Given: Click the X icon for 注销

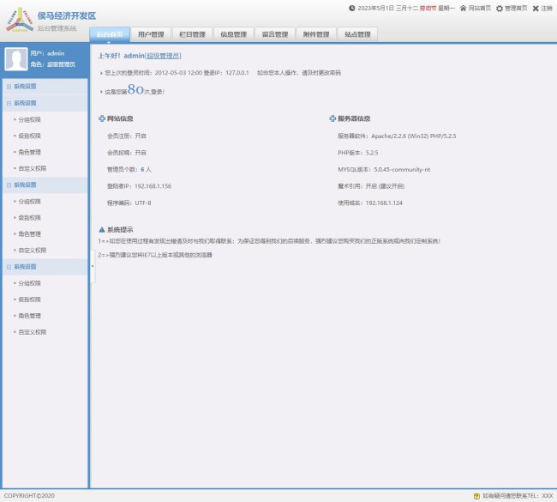Looking at the screenshot, I should 536,9.
